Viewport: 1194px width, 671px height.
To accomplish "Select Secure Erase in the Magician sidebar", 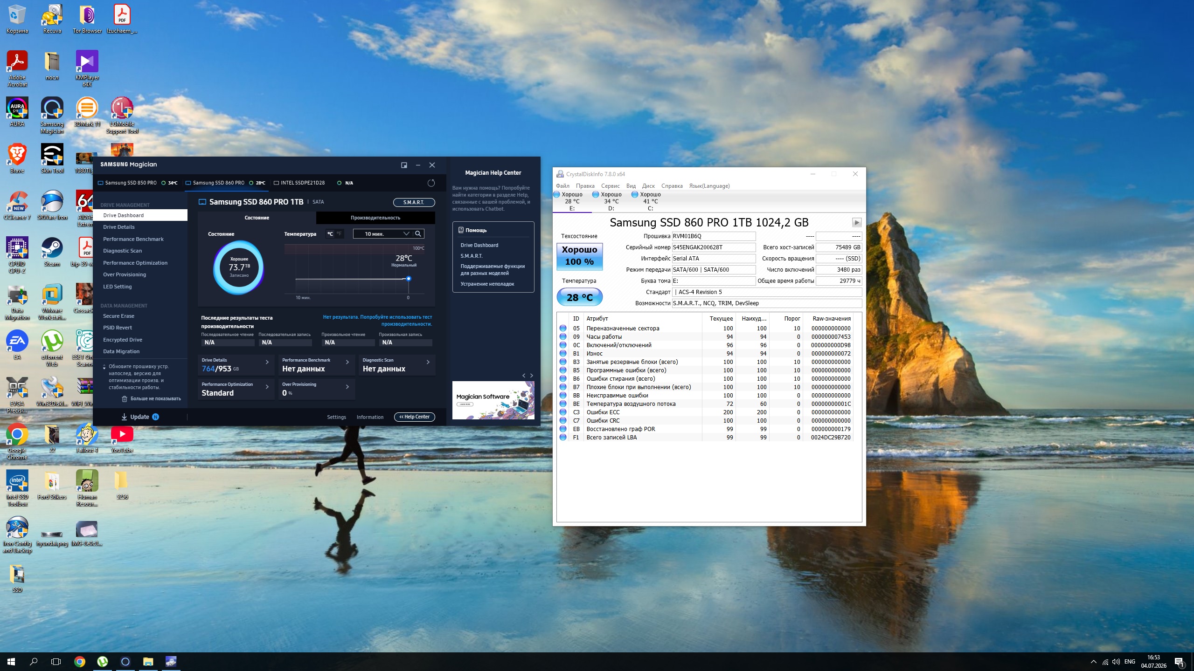I will pyautogui.click(x=118, y=316).
